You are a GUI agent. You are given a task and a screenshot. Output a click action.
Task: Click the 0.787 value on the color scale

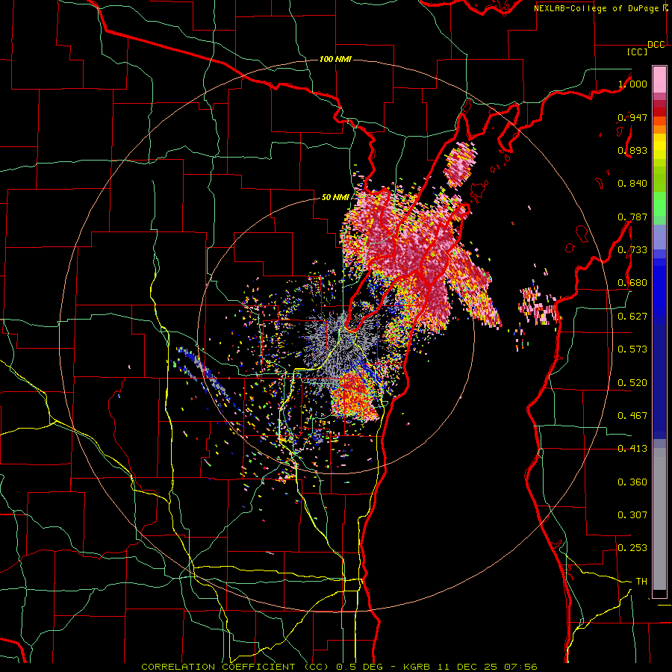pos(632,217)
